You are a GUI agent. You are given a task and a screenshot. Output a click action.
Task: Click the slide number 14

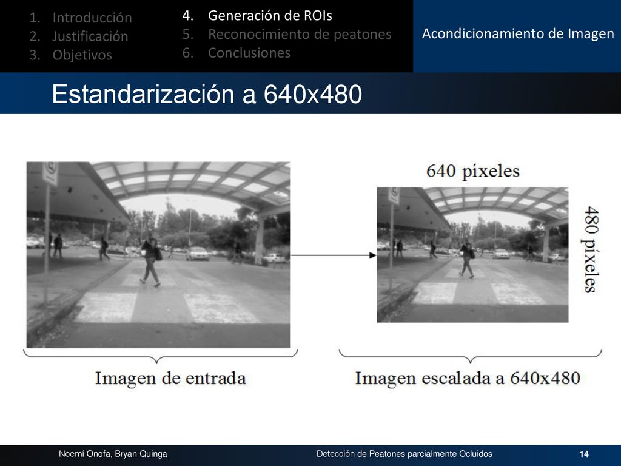584,454
